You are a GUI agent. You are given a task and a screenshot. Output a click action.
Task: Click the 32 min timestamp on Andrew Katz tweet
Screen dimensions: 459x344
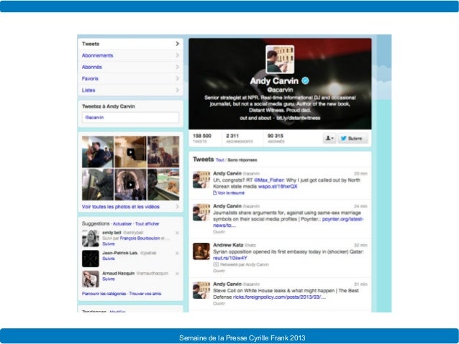tap(360, 245)
